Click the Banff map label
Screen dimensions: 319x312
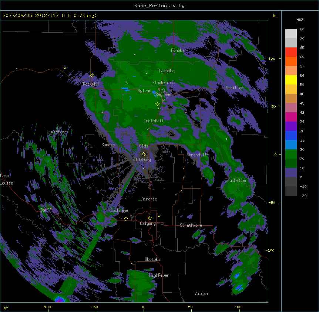point(46,210)
